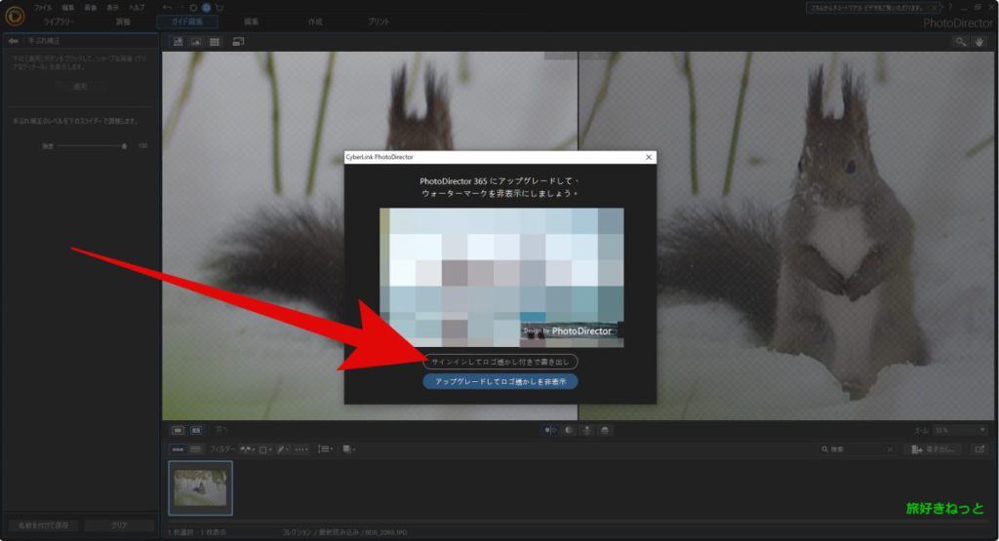Viewport: 999px width, 541px height.
Task: Switch to the ライブラリー tab
Action: [59, 21]
